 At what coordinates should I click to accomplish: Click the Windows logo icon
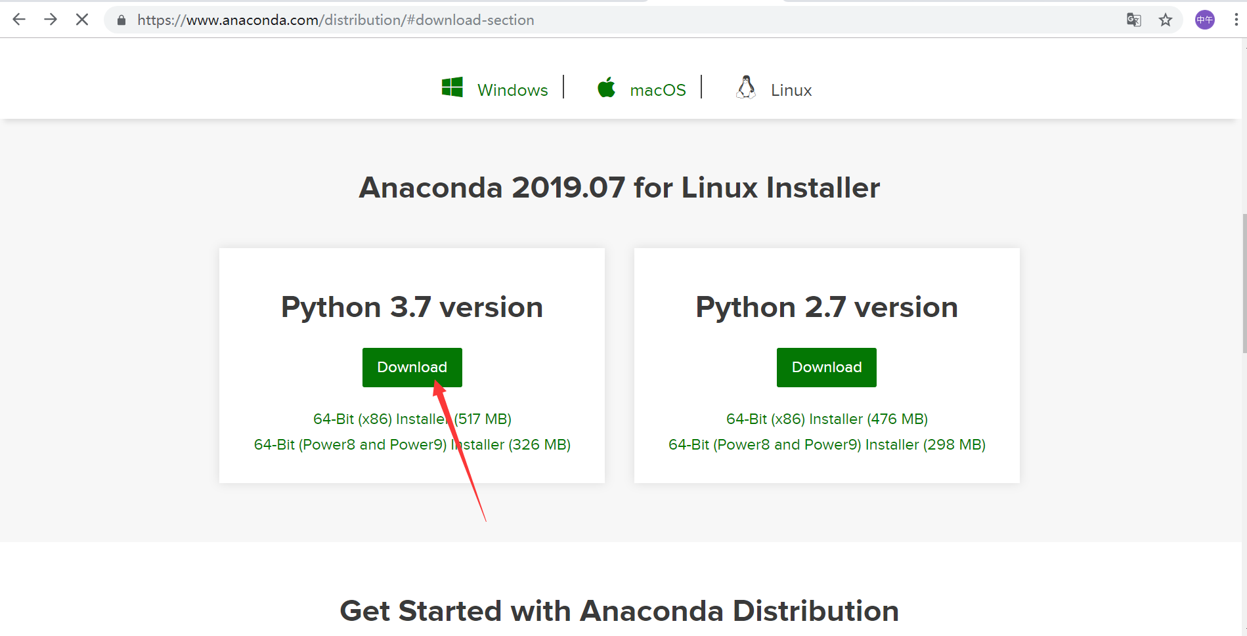click(452, 87)
